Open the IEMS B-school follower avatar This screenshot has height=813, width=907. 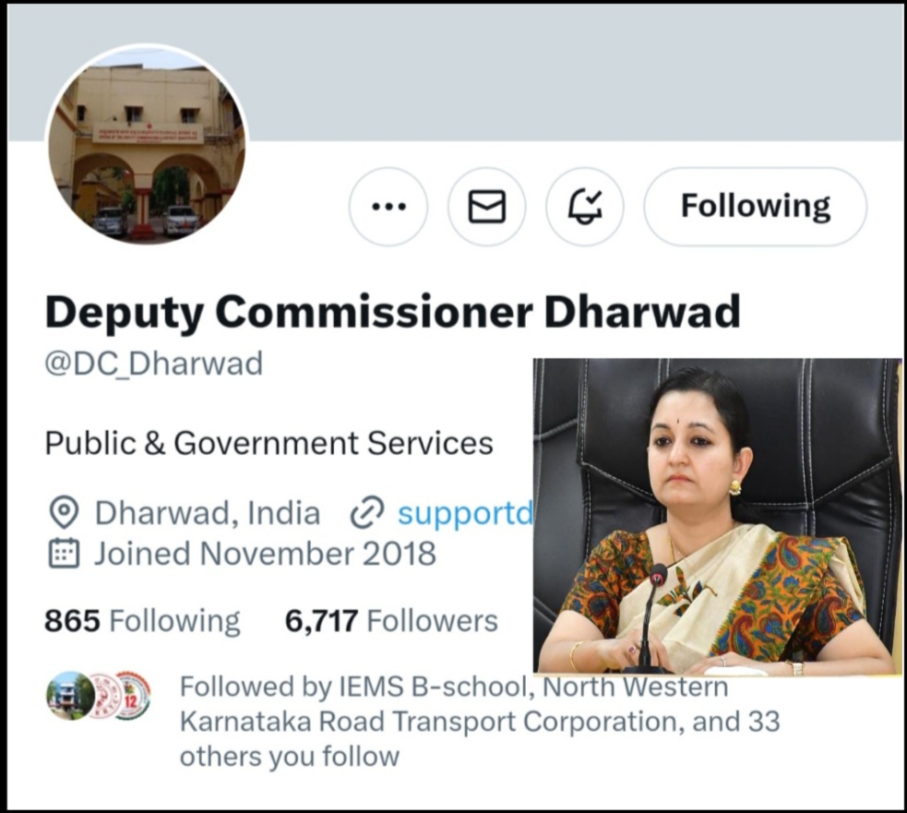(x=70, y=696)
